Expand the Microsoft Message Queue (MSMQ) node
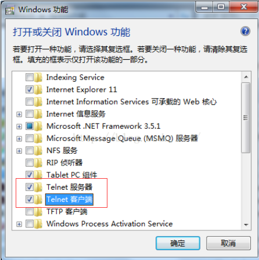Screen dimensions: 259x260 tap(19, 139)
